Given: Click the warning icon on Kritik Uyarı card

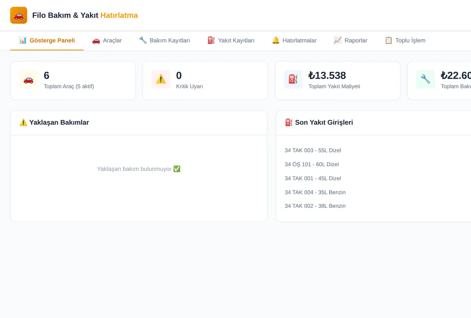Looking at the screenshot, I should click(x=161, y=79).
